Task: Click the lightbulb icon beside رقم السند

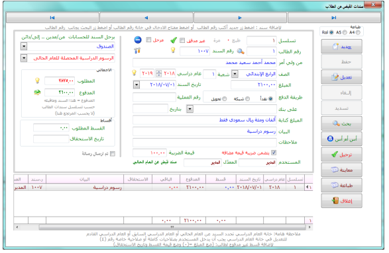Action: pyautogui.click(x=173, y=50)
